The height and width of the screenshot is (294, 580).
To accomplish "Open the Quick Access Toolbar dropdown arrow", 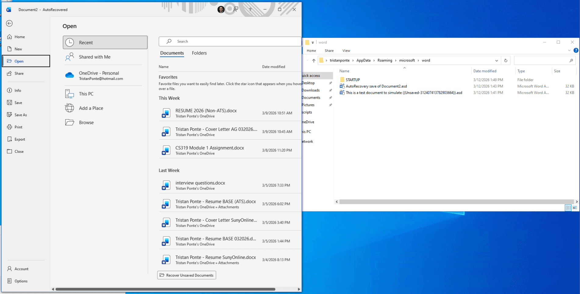I will [313, 43].
